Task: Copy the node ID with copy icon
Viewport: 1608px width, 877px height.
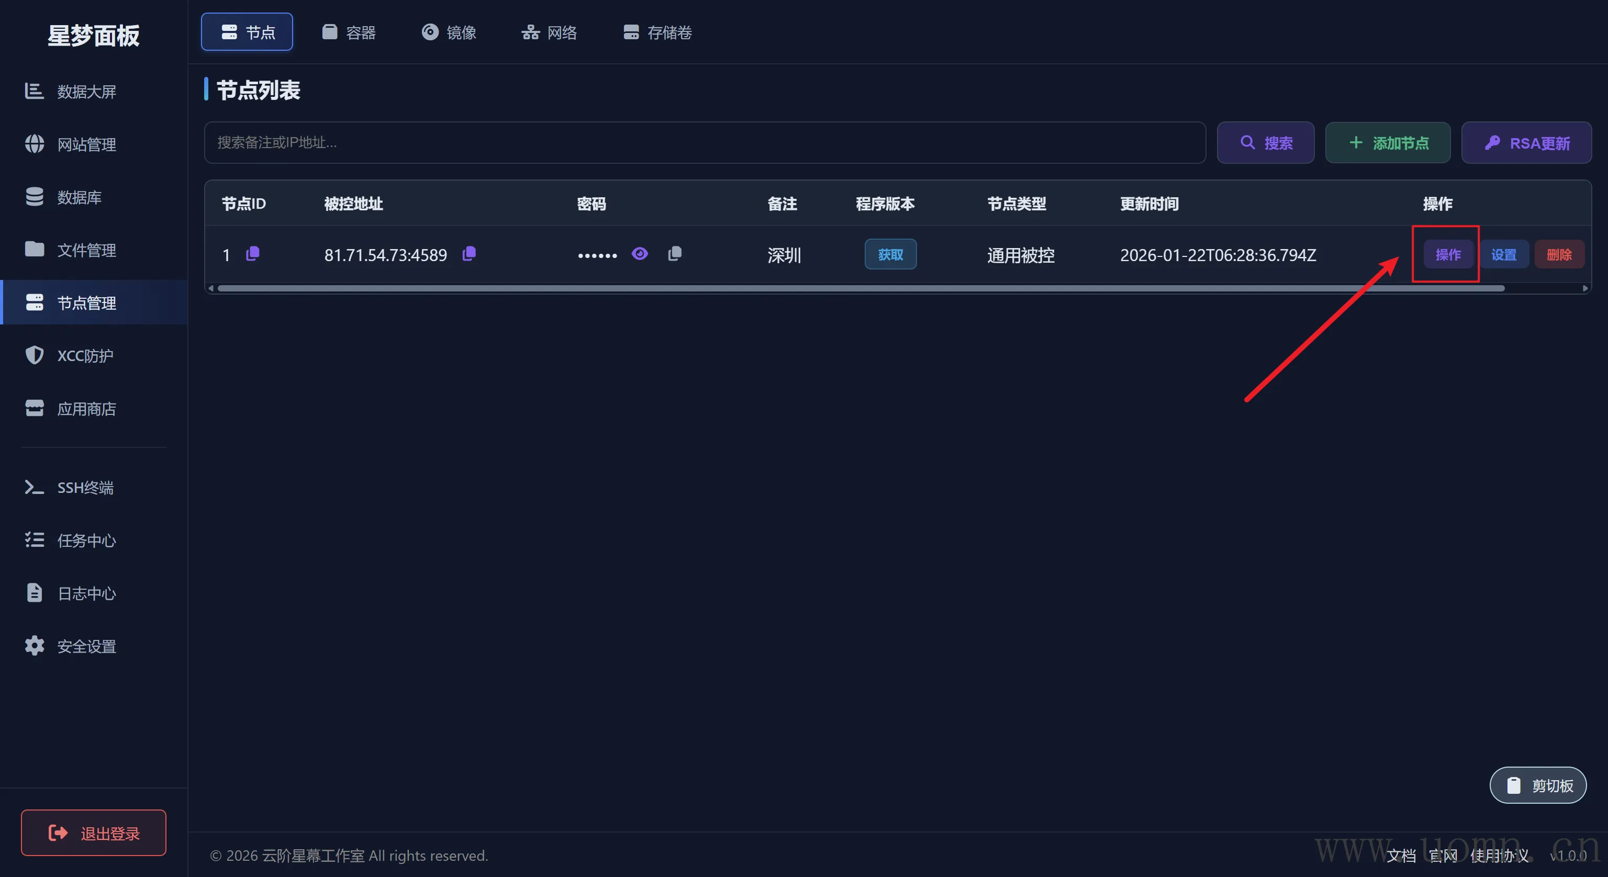Action: click(253, 254)
